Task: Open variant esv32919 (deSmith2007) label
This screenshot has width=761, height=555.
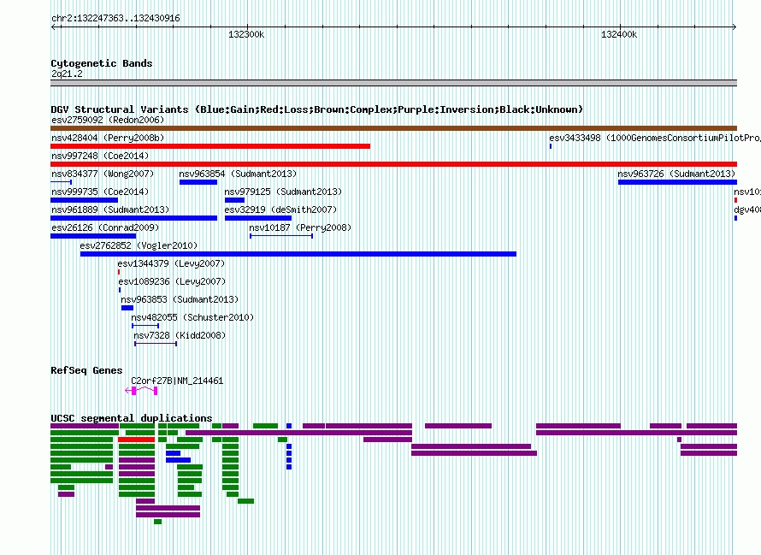Action: tap(280, 210)
